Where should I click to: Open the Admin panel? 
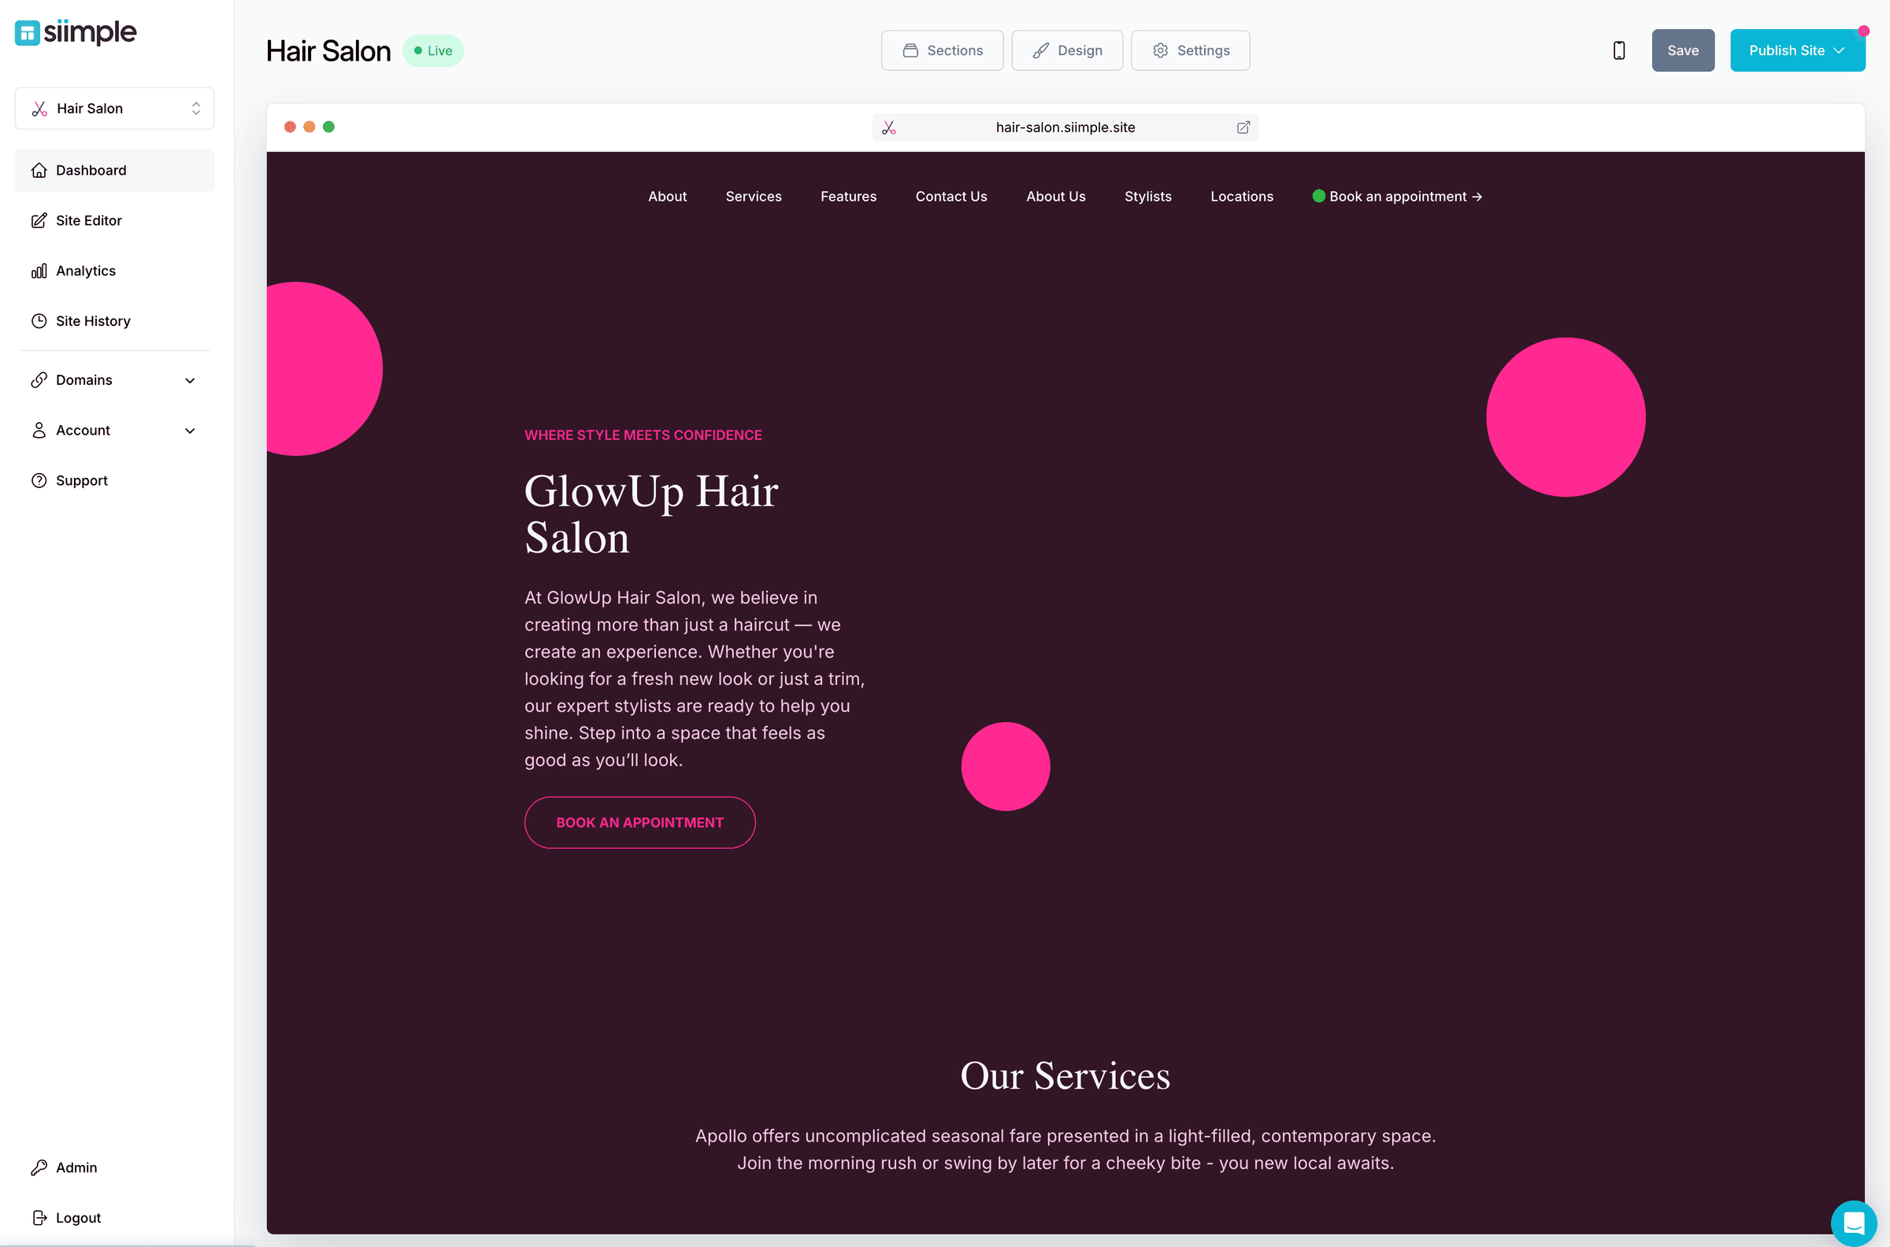pyautogui.click(x=76, y=1167)
